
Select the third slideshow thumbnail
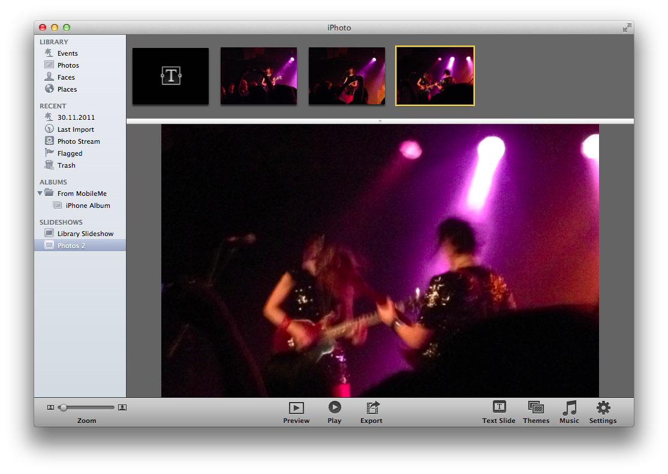347,76
